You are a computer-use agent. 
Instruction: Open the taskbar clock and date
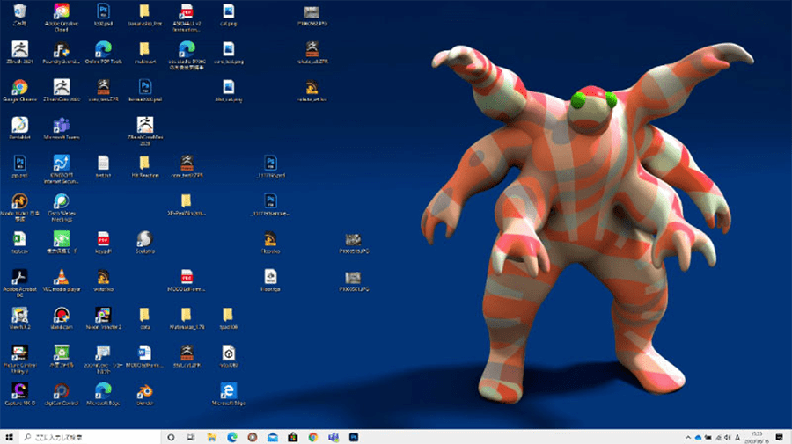757,437
